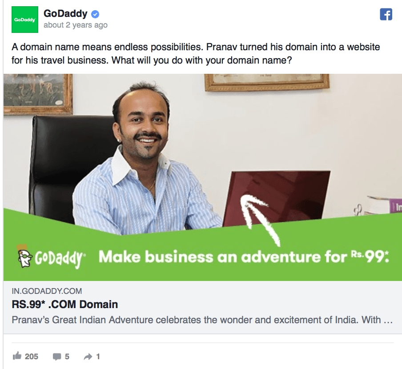Screen dimensions: 402x369
Task: Open the GoDaddy page name link
Action: pyautogui.click(x=65, y=14)
